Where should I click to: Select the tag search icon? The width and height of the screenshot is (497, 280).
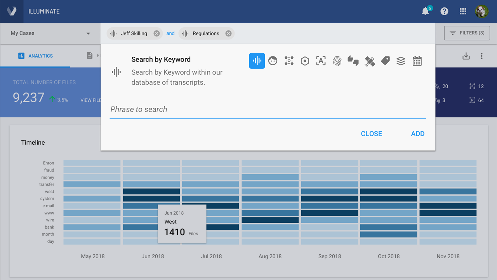[x=385, y=61]
